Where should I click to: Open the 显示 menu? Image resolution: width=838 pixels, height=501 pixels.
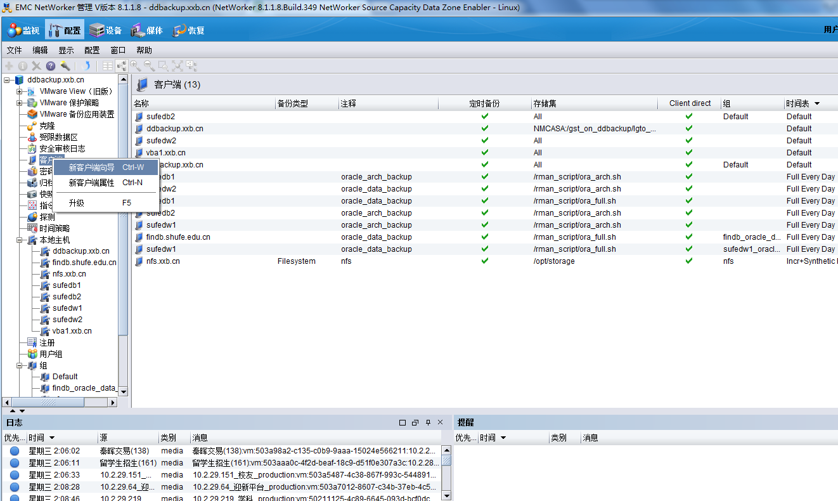point(66,50)
